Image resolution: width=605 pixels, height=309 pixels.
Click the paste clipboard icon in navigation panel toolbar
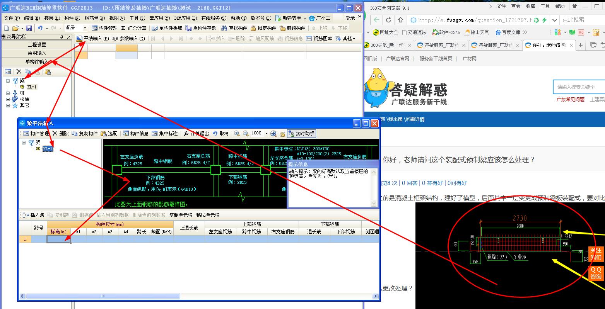[x=48, y=72]
